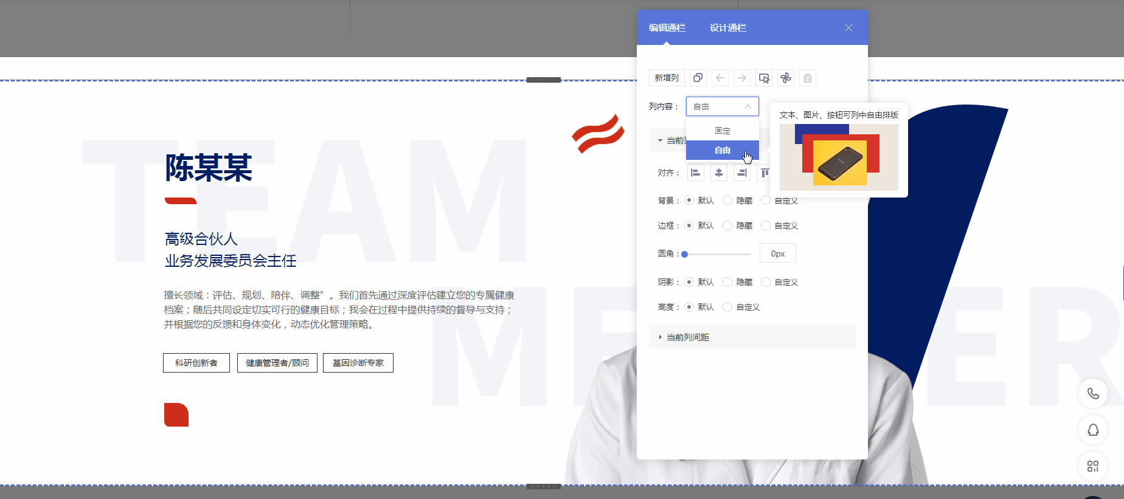Select 隐藏 for the 背景 option
The width and height of the screenshot is (1124, 499).
coord(727,201)
